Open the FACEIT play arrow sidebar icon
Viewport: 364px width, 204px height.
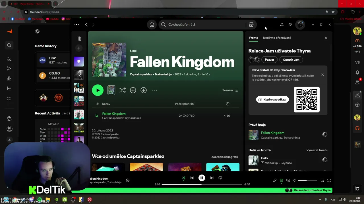pos(9,69)
